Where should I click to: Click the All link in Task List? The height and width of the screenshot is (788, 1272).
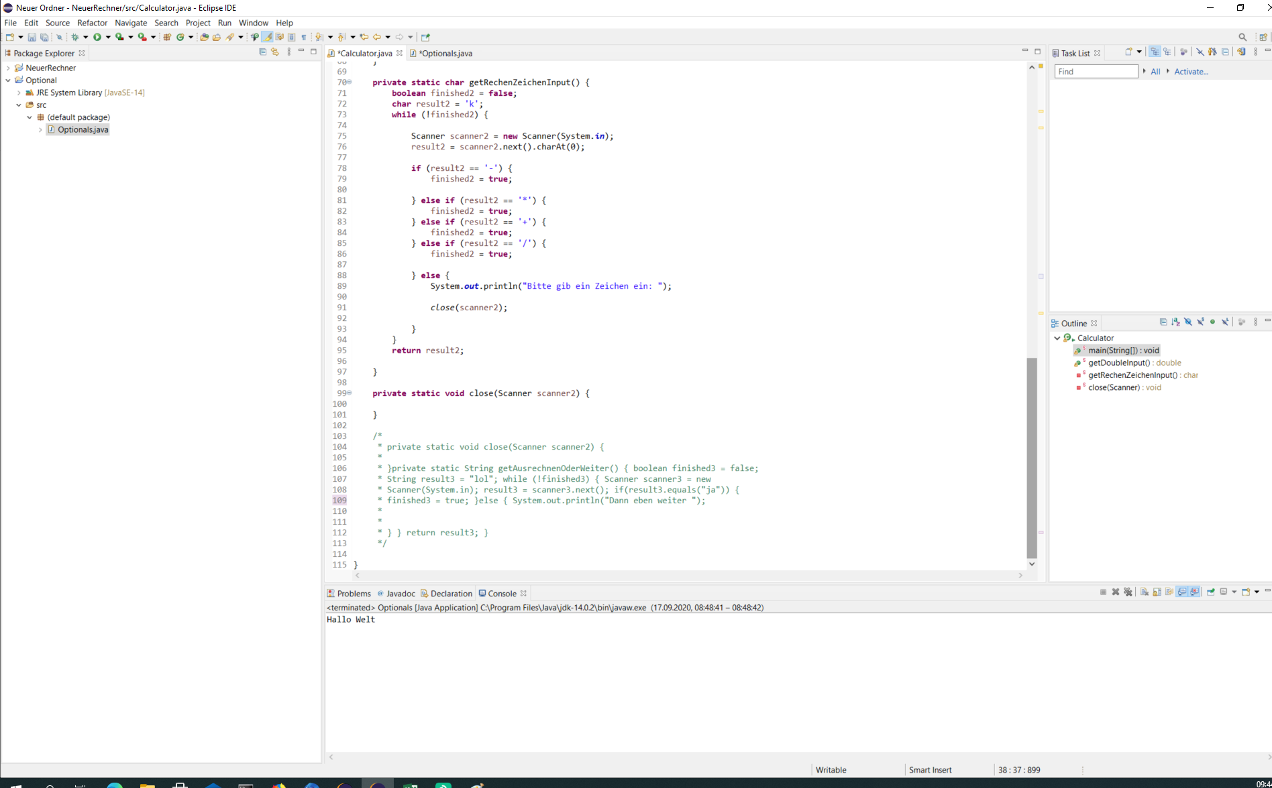[x=1155, y=72]
